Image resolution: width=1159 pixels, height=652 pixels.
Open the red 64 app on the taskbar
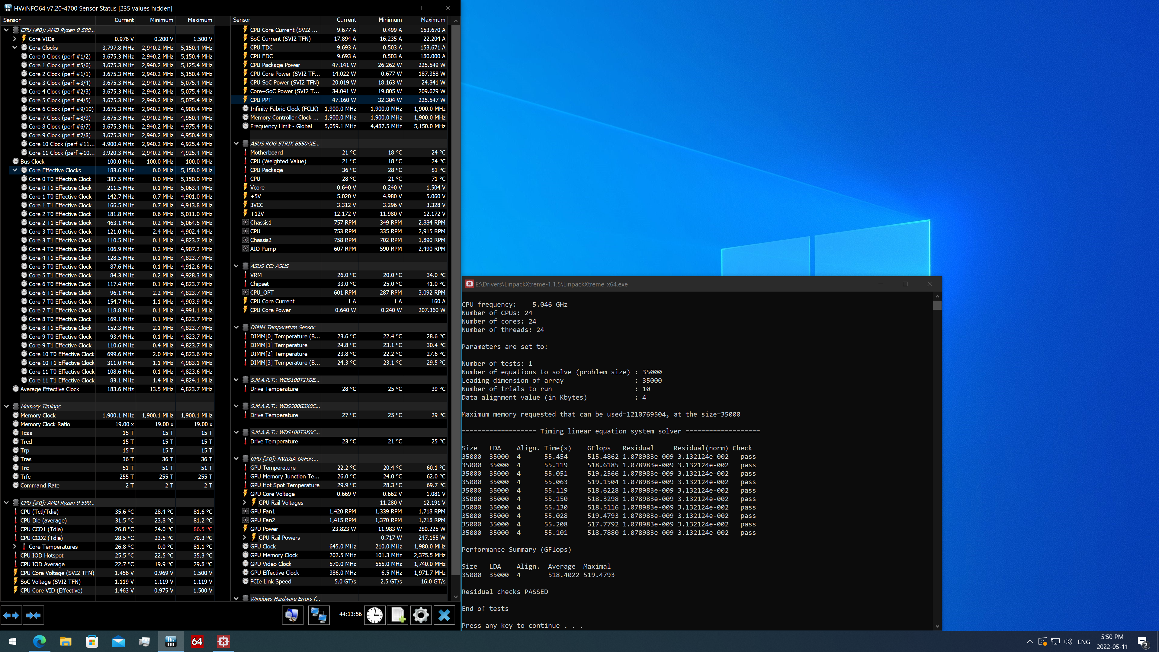pyautogui.click(x=197, y=642)
